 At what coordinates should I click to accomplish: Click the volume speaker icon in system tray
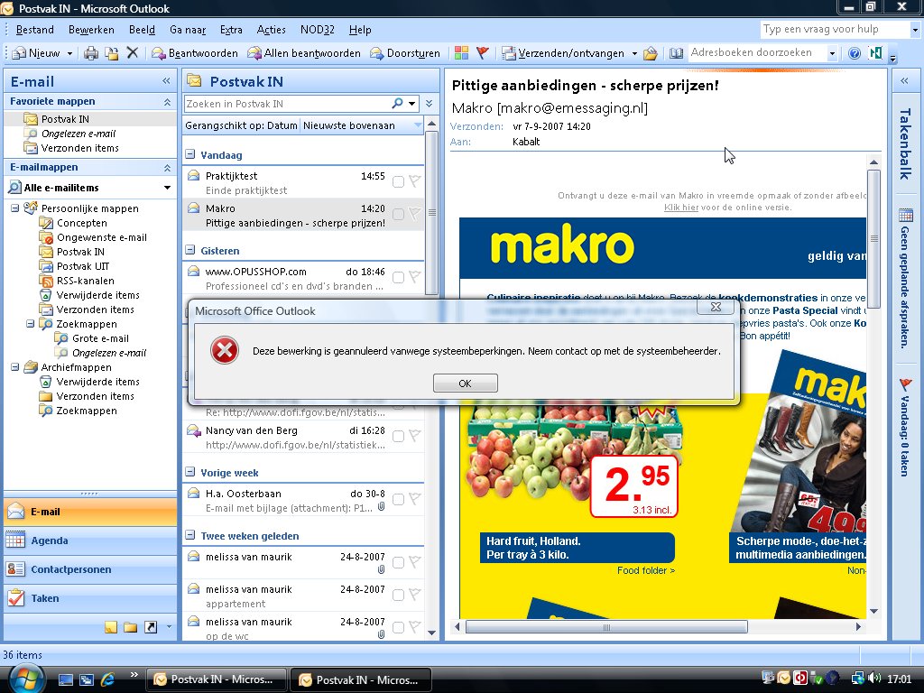(x=874, y=679)
